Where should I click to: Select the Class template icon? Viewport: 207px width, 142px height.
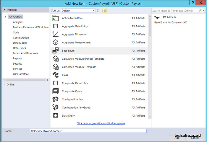click(56, 75)
